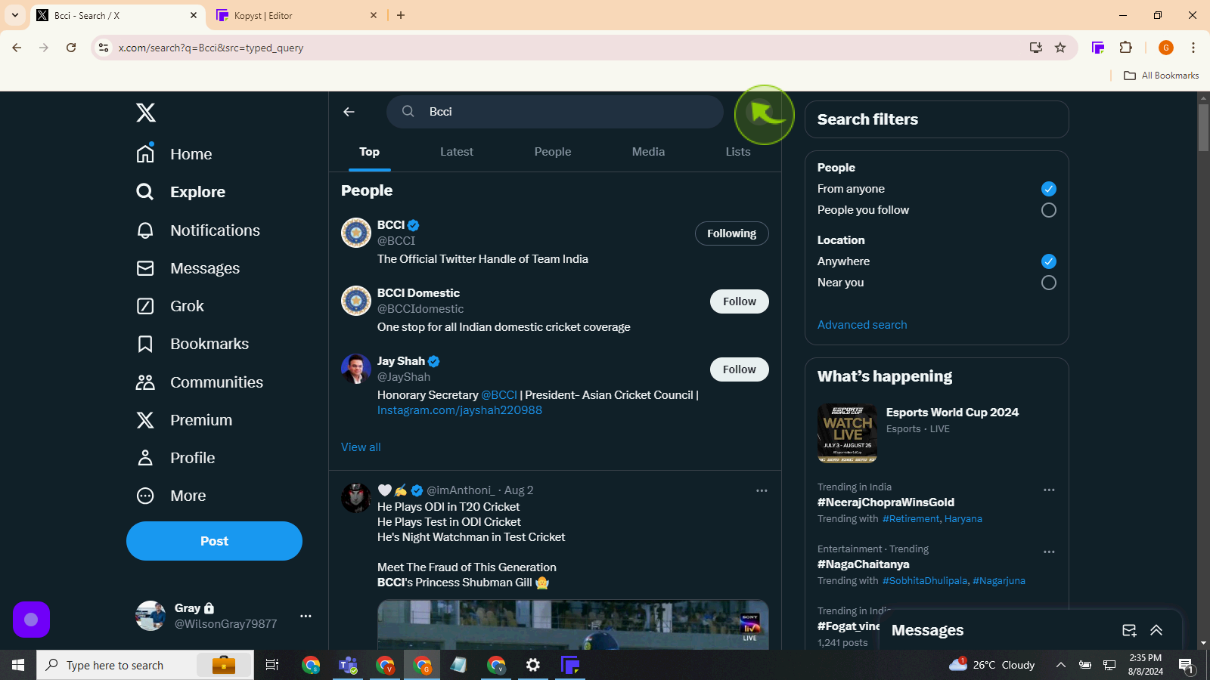The image size is (1210, 680).
Task: Reload the page in browser
Action: [x=71, y=48]
